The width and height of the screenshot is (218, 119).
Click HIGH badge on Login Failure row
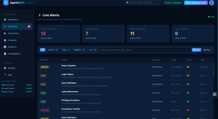pos(43,76)
